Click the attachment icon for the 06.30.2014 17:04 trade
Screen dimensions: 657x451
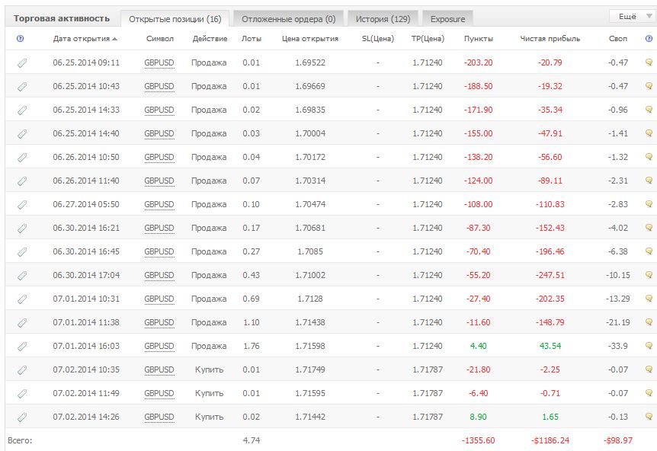22,276
